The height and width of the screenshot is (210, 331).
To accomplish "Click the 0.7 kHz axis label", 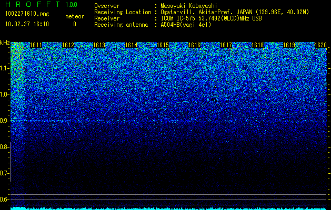I will (4, 173).
